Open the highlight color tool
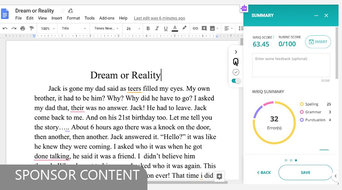This screenshot has height=190, width=342. (x=185, y=28)
